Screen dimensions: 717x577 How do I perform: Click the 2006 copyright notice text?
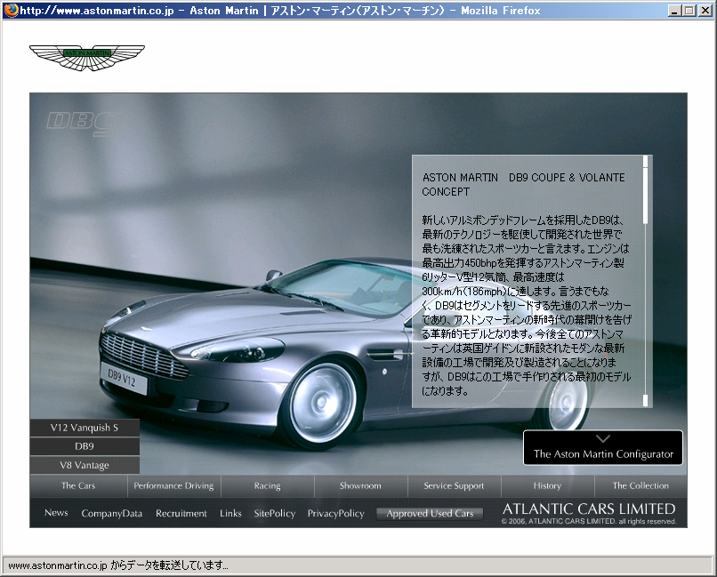click(x=589, y=521)
